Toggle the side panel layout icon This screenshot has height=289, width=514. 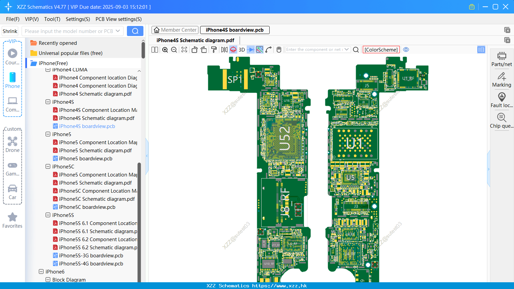(x=481, y=50)
